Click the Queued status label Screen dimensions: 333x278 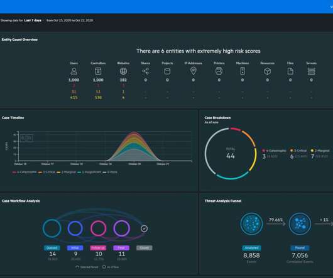(x=52, y=248)
